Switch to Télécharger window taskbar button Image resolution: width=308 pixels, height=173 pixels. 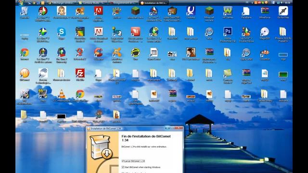62,3
